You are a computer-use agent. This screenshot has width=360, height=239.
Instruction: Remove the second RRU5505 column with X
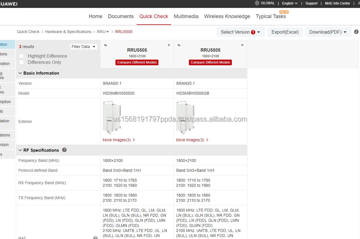point(242,45)
